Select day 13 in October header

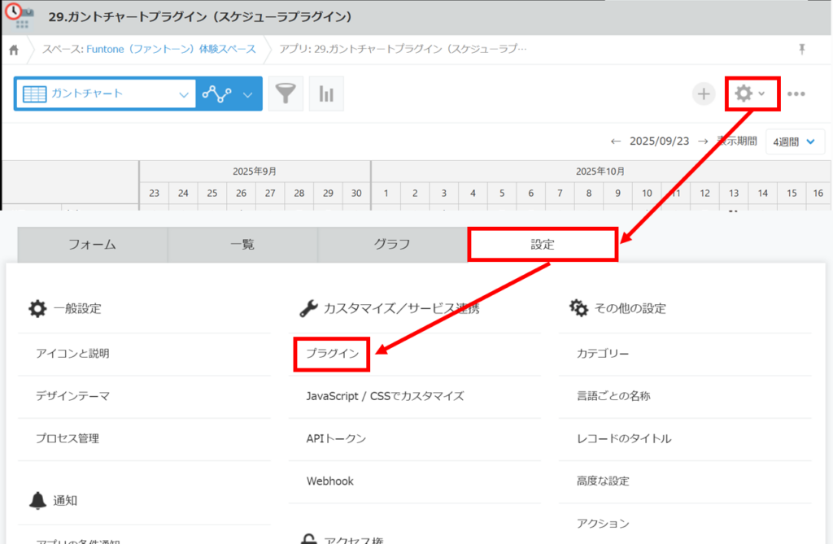pyautogui.click(x=734, y=193)
